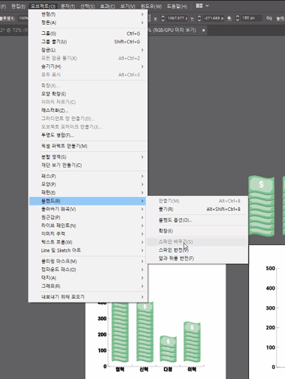
Task: Expand the 그래프(R) submenu
Action: 87,286
